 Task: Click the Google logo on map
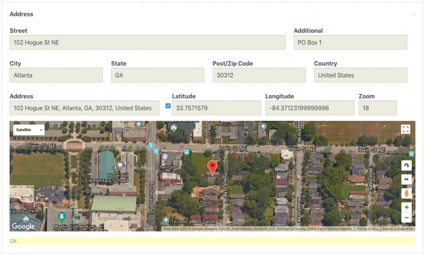pos(23,226)
